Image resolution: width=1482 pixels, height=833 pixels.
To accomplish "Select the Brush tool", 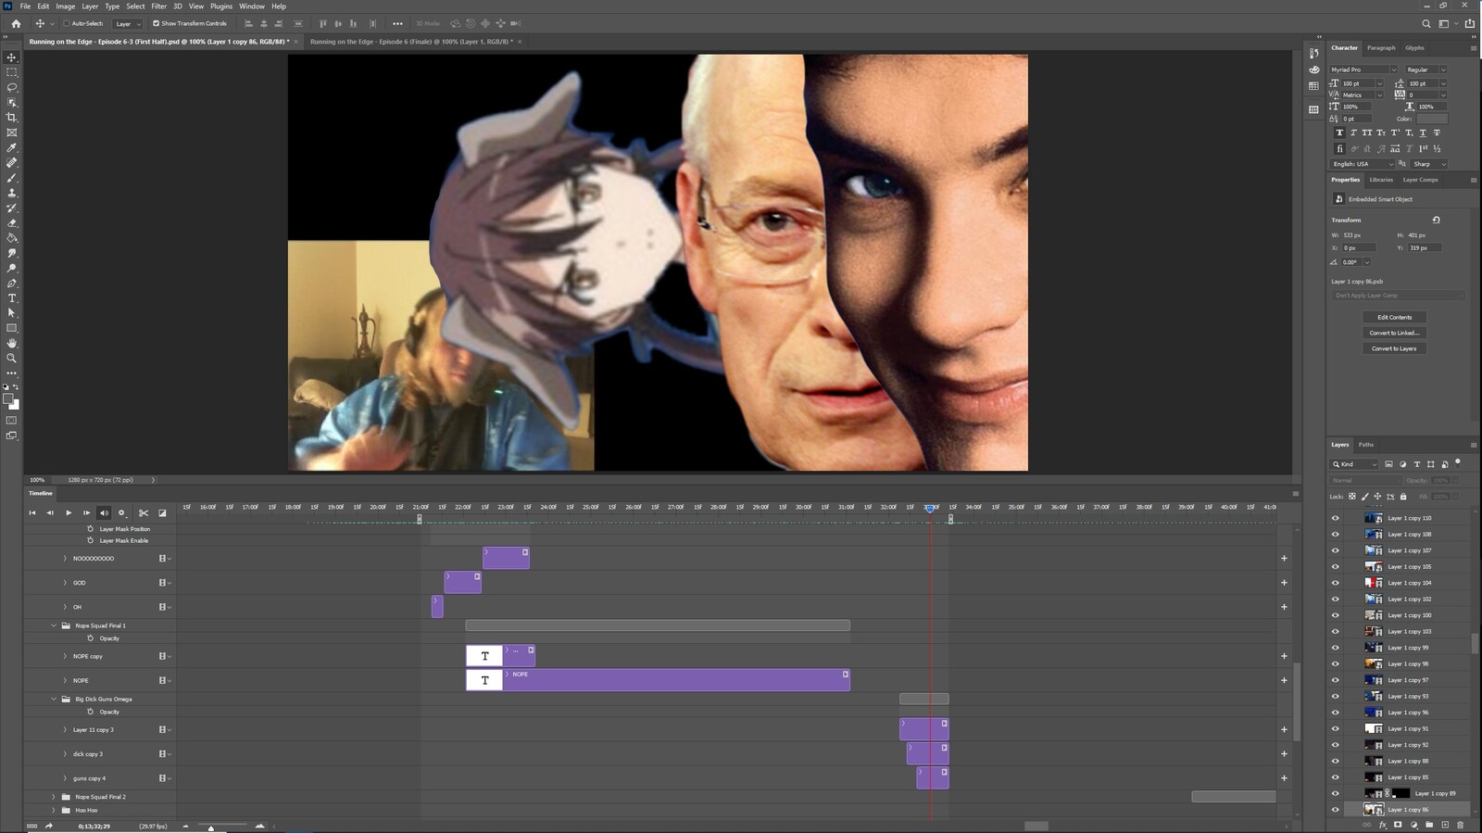I will 12,178.
